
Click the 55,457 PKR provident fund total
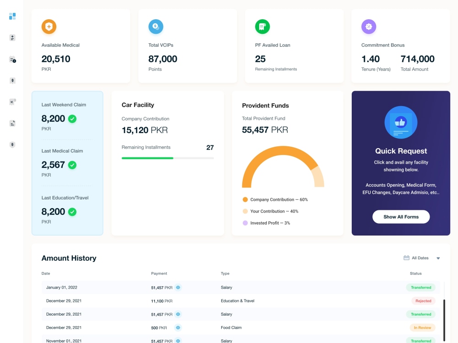click(x=265, y=130)
